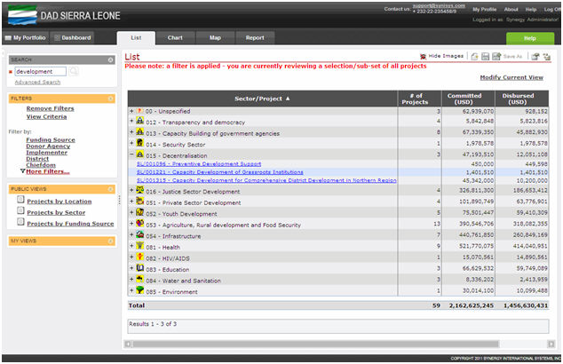Expand the 085 - Environment row
This screenshot has width=563, height=364.
(131, 290)
